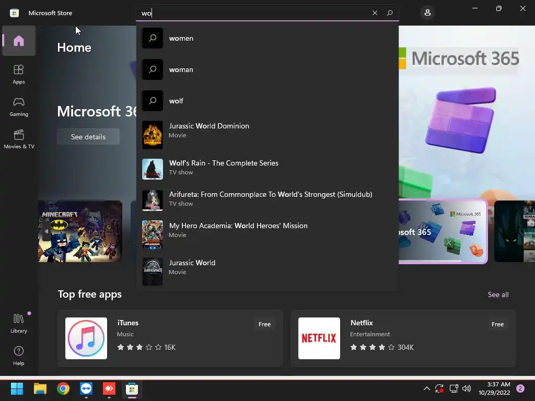The height and width of the screenshot is (401, 535).
Task: Open File Explorer from the taskbar
Action: coord(40,388)
